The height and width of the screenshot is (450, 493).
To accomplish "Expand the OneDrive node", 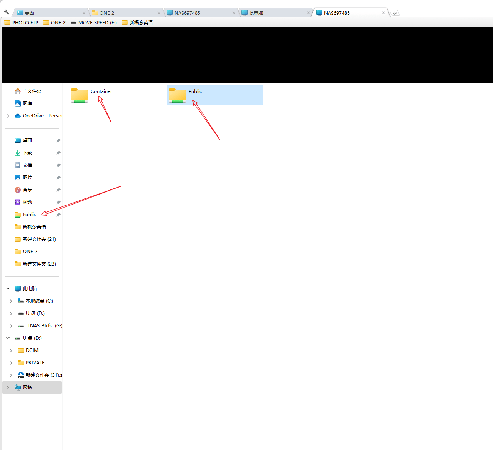I will (x=8, y=116).
